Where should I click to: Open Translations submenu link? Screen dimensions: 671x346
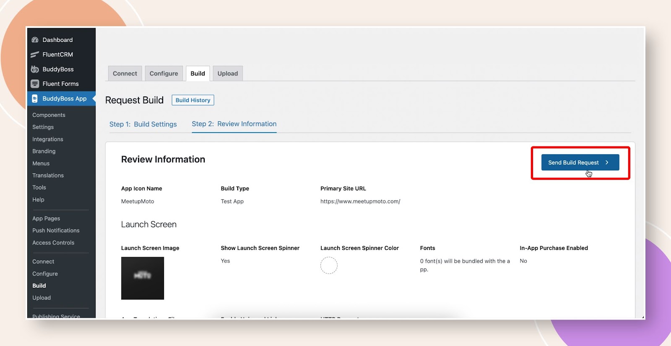point(48,175)
